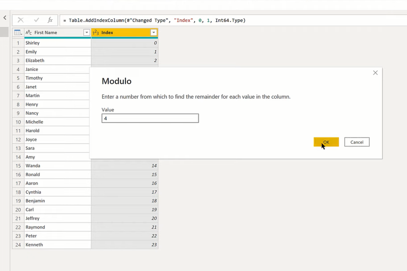Select cell containing Emily
The height and width of the screenshot is (271, 407).
point(57,52)
